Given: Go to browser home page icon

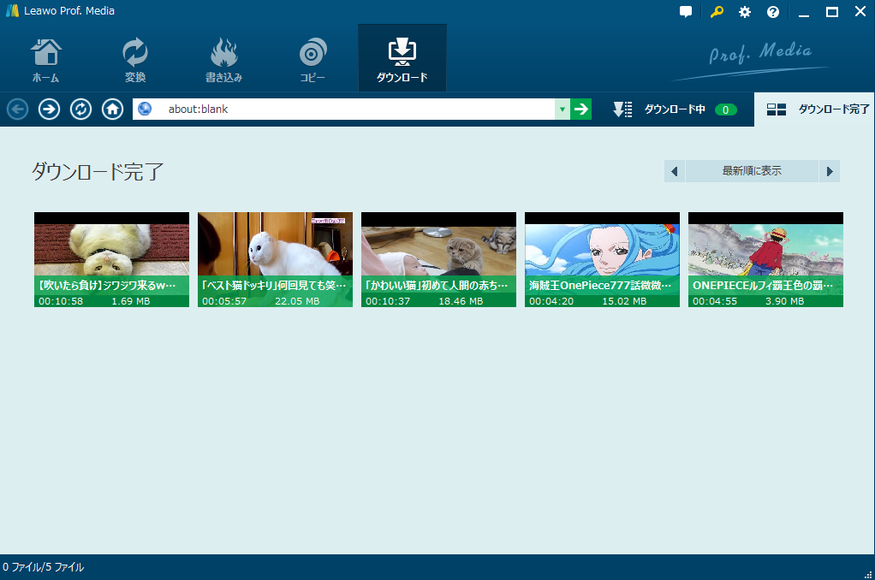Looking at the screenshot, I should 112,109.
